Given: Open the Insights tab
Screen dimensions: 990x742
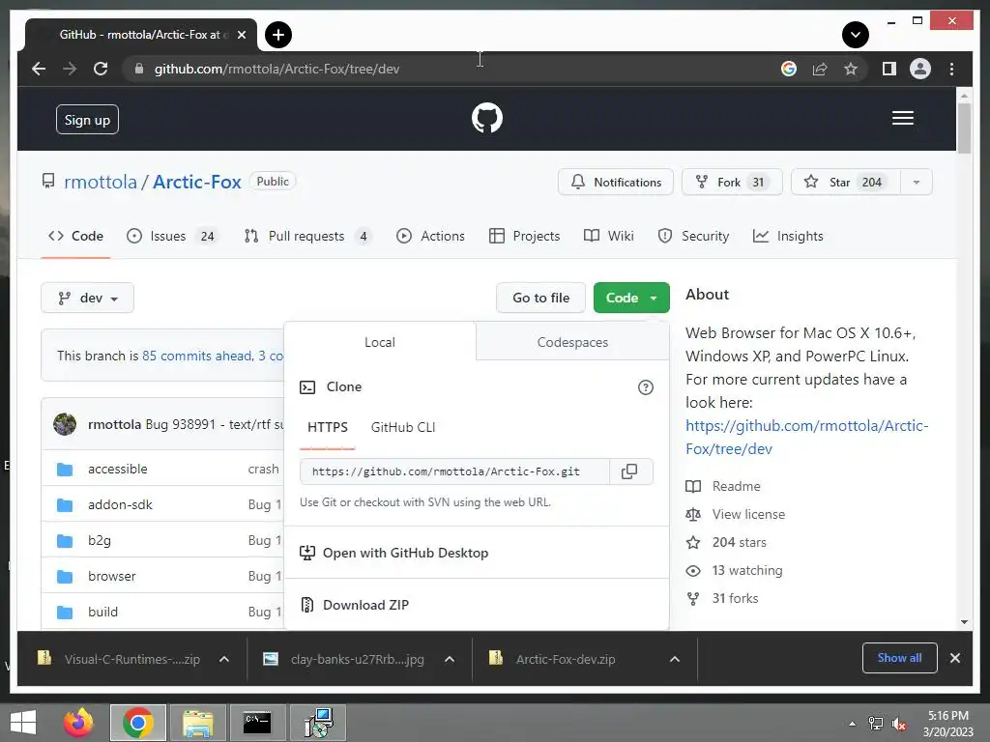Looking at the screenshot, I should click(x=788, y=236).
